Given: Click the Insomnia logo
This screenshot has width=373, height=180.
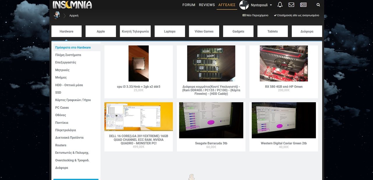Looking at the screenshot, I should (x=72, y=5).
